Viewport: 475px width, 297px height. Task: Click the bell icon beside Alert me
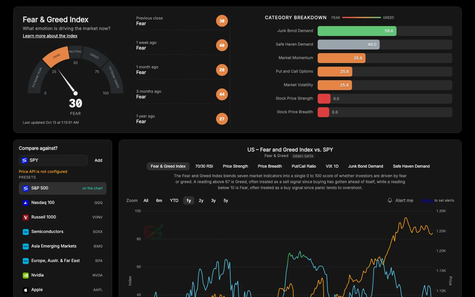click(390, 200)
